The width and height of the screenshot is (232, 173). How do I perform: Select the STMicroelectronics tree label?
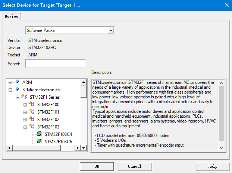point(41,90)
